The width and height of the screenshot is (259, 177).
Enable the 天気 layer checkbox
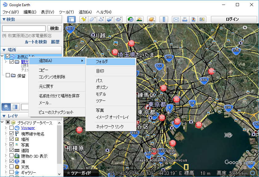tap(12, 167)
